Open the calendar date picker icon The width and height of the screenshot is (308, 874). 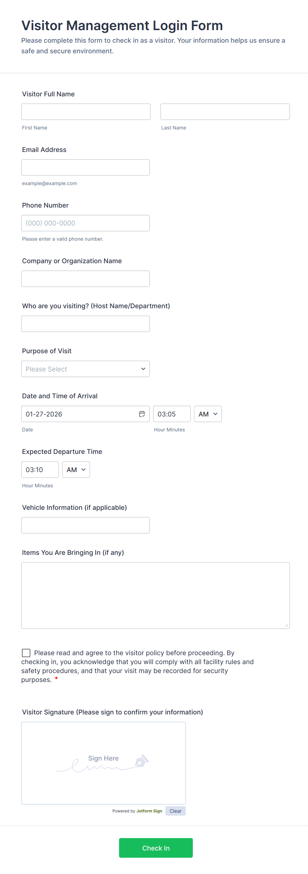pos(142,414)
